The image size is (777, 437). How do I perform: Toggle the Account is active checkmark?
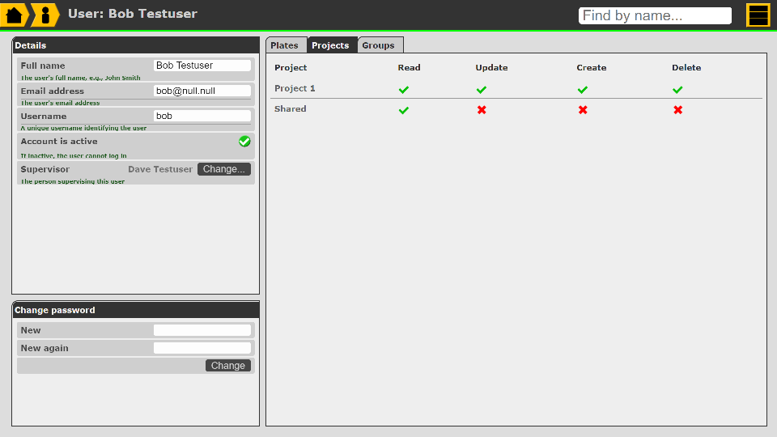click(x=244, y=142)
